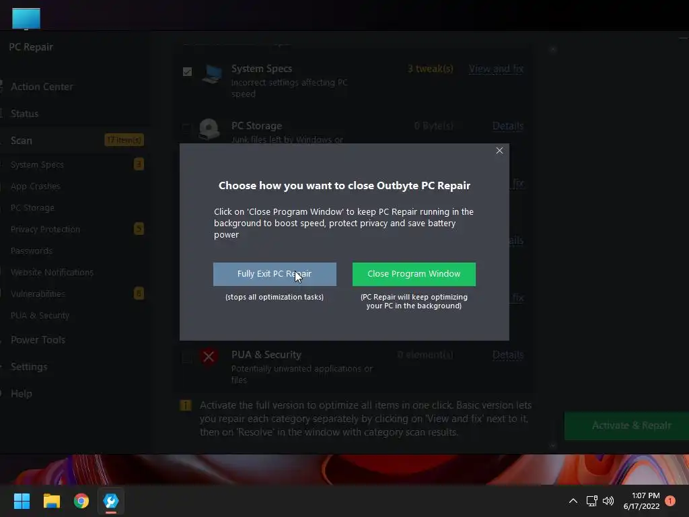This screenshot has height=517, width=689.
Task: Open Vulnerabilities sidebar sub-item
Action: tap(38, 294)
